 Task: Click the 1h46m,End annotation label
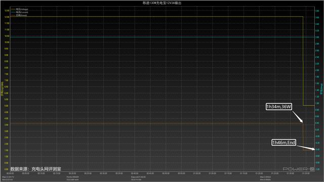tap(283, 143)
